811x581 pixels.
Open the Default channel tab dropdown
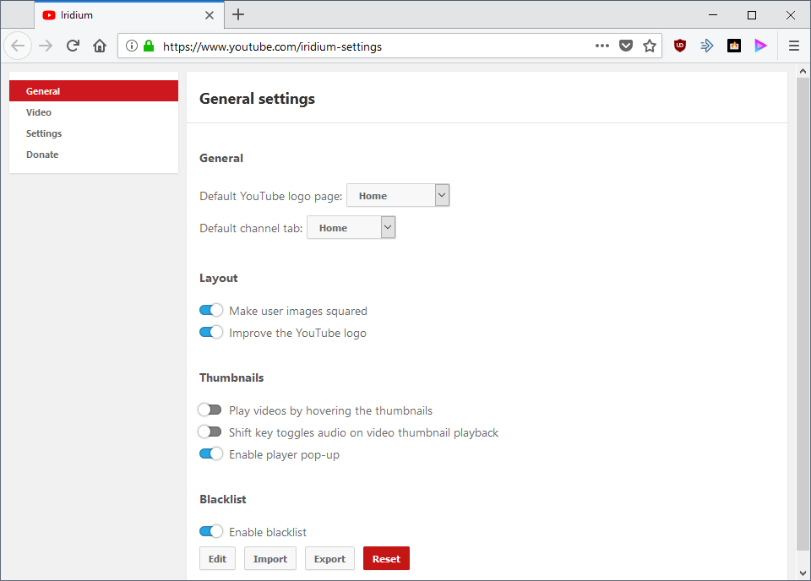[351, 226]
